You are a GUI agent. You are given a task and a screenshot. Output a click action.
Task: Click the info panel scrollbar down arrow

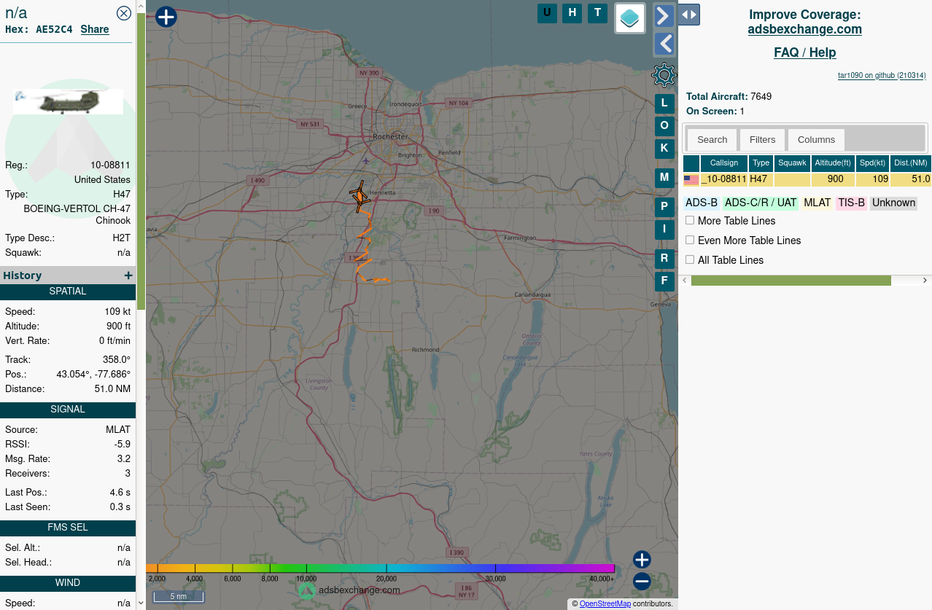pyautogui.click(x=141, y=603)
